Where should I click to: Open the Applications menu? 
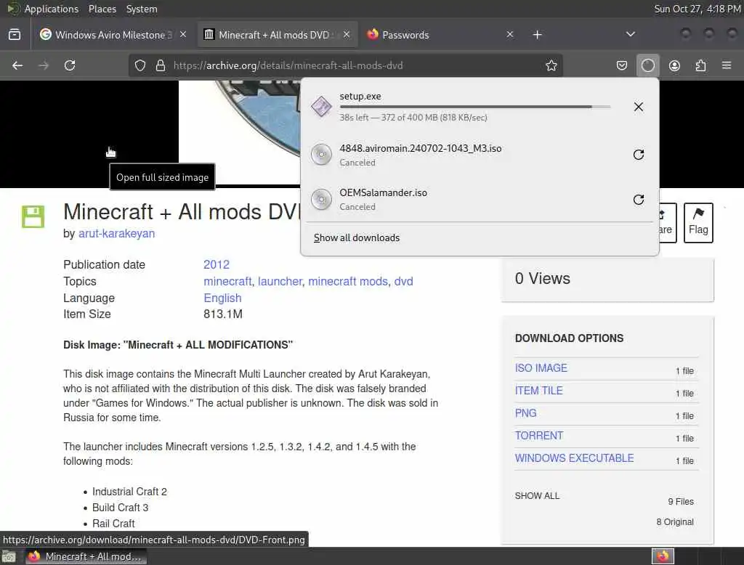[52, 9]
